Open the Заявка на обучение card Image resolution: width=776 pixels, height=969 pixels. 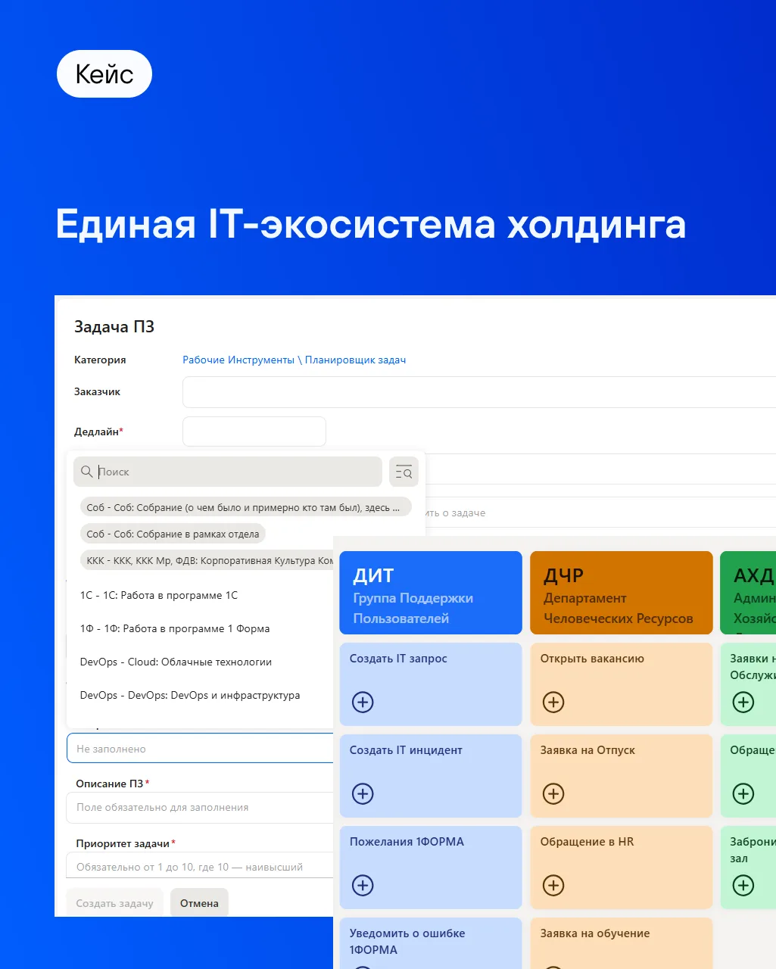622,943
